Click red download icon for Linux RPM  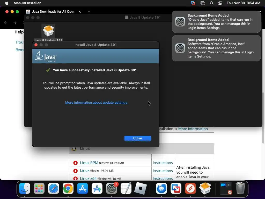coord(75,163)
